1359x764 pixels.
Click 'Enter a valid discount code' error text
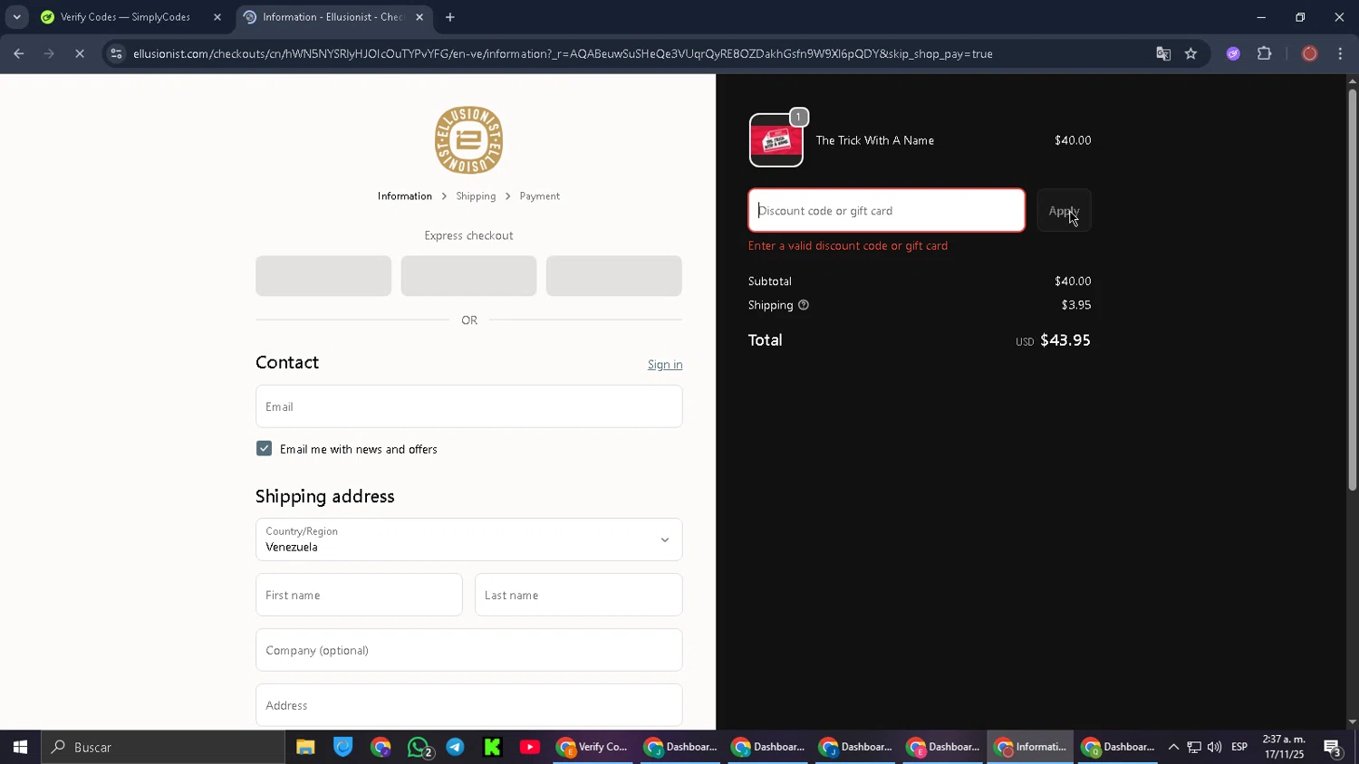click(x=848, y=246)
